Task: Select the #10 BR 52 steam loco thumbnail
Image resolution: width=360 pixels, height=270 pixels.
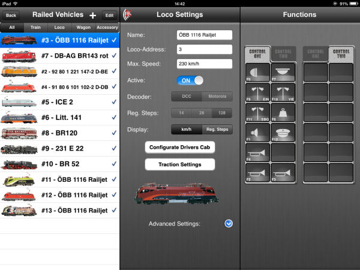Action: coord(19,164)
